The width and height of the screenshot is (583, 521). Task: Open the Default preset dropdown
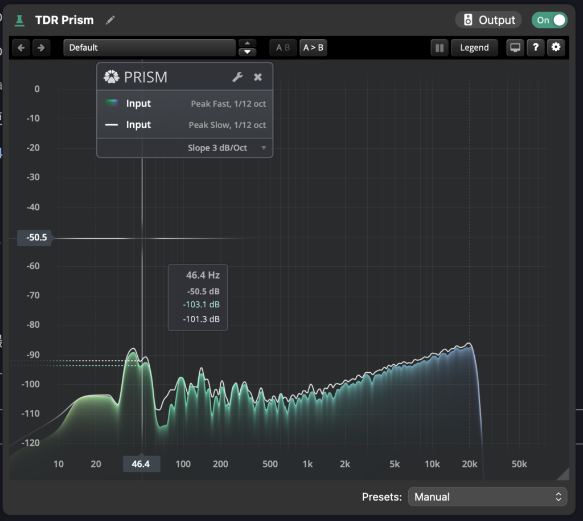[150, 48]
